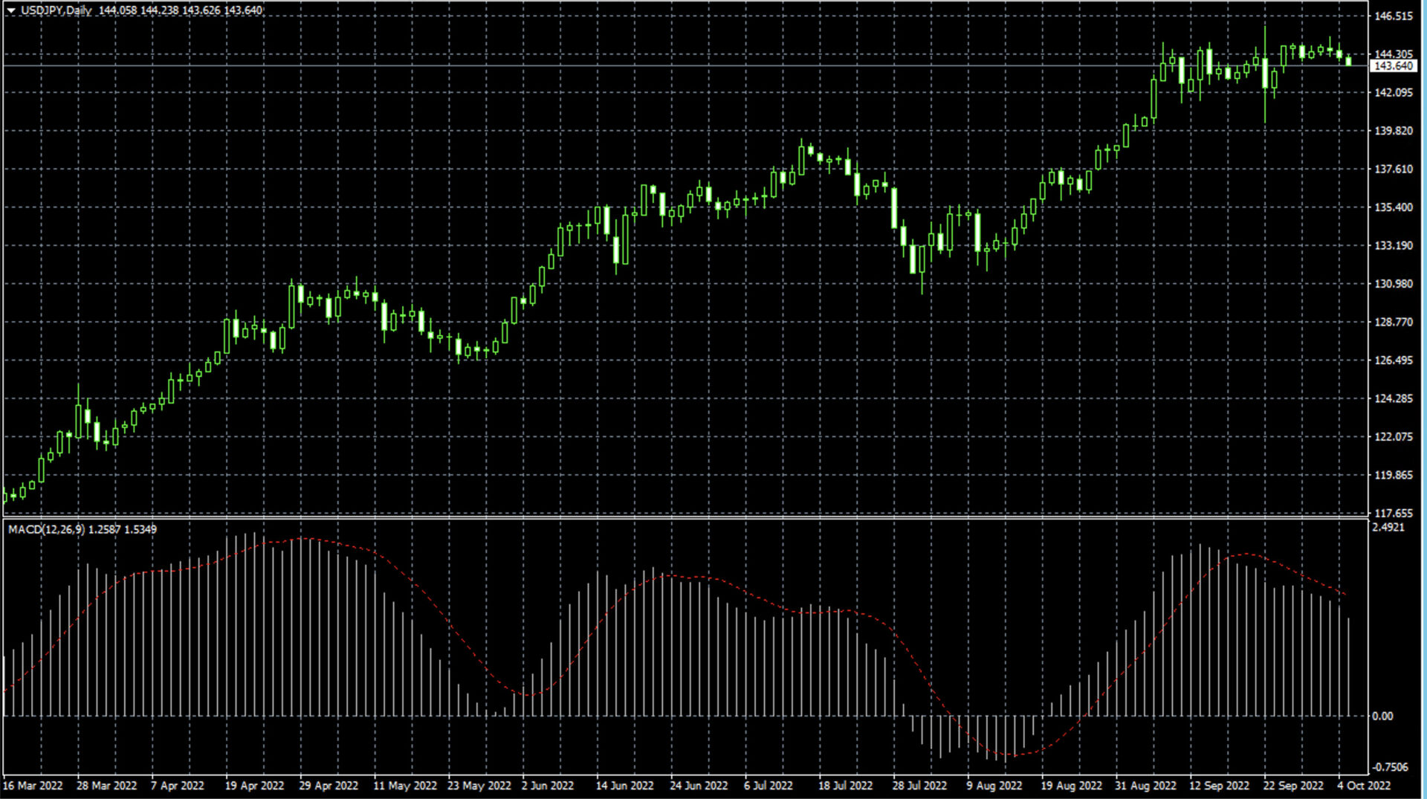1427x799 pixels.
Task: Select the 12 Sep 2022 date label
Action: 1219,786
